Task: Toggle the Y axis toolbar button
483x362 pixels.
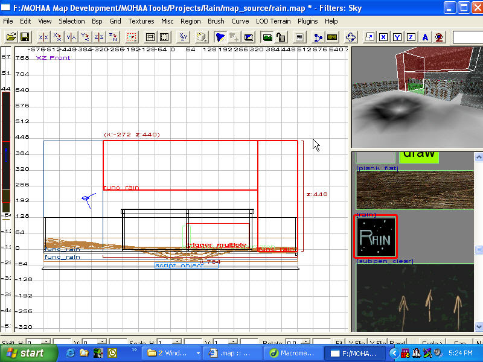Action: tap(397, 37)
